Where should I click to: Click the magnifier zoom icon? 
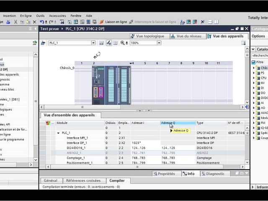coord(122,43)
